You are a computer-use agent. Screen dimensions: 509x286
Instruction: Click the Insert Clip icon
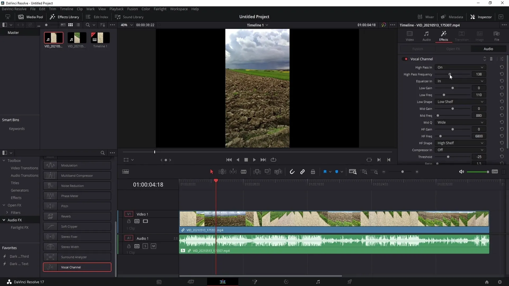[257, 172]
